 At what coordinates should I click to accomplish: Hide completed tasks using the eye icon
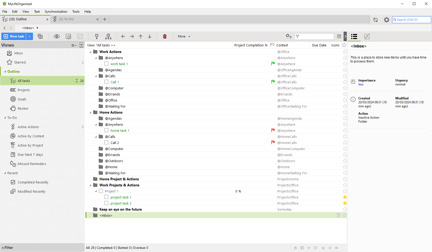[57, 36]
